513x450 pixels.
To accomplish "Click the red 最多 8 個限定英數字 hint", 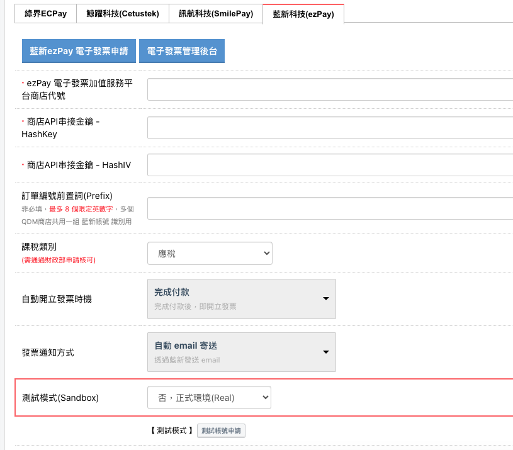I will (x=81, y=209).
